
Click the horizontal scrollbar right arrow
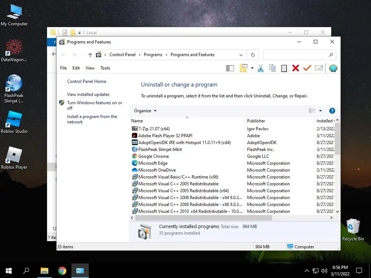(332, 218)
